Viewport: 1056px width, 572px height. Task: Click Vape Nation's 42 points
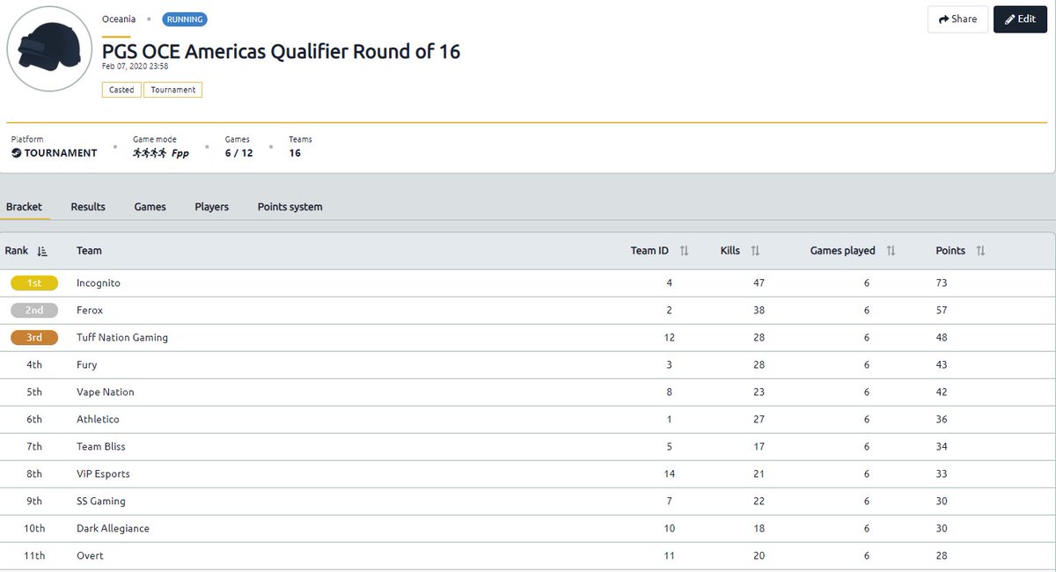[942, 392]
